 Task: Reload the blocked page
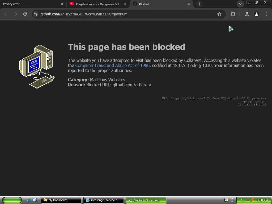coord(25,14)
